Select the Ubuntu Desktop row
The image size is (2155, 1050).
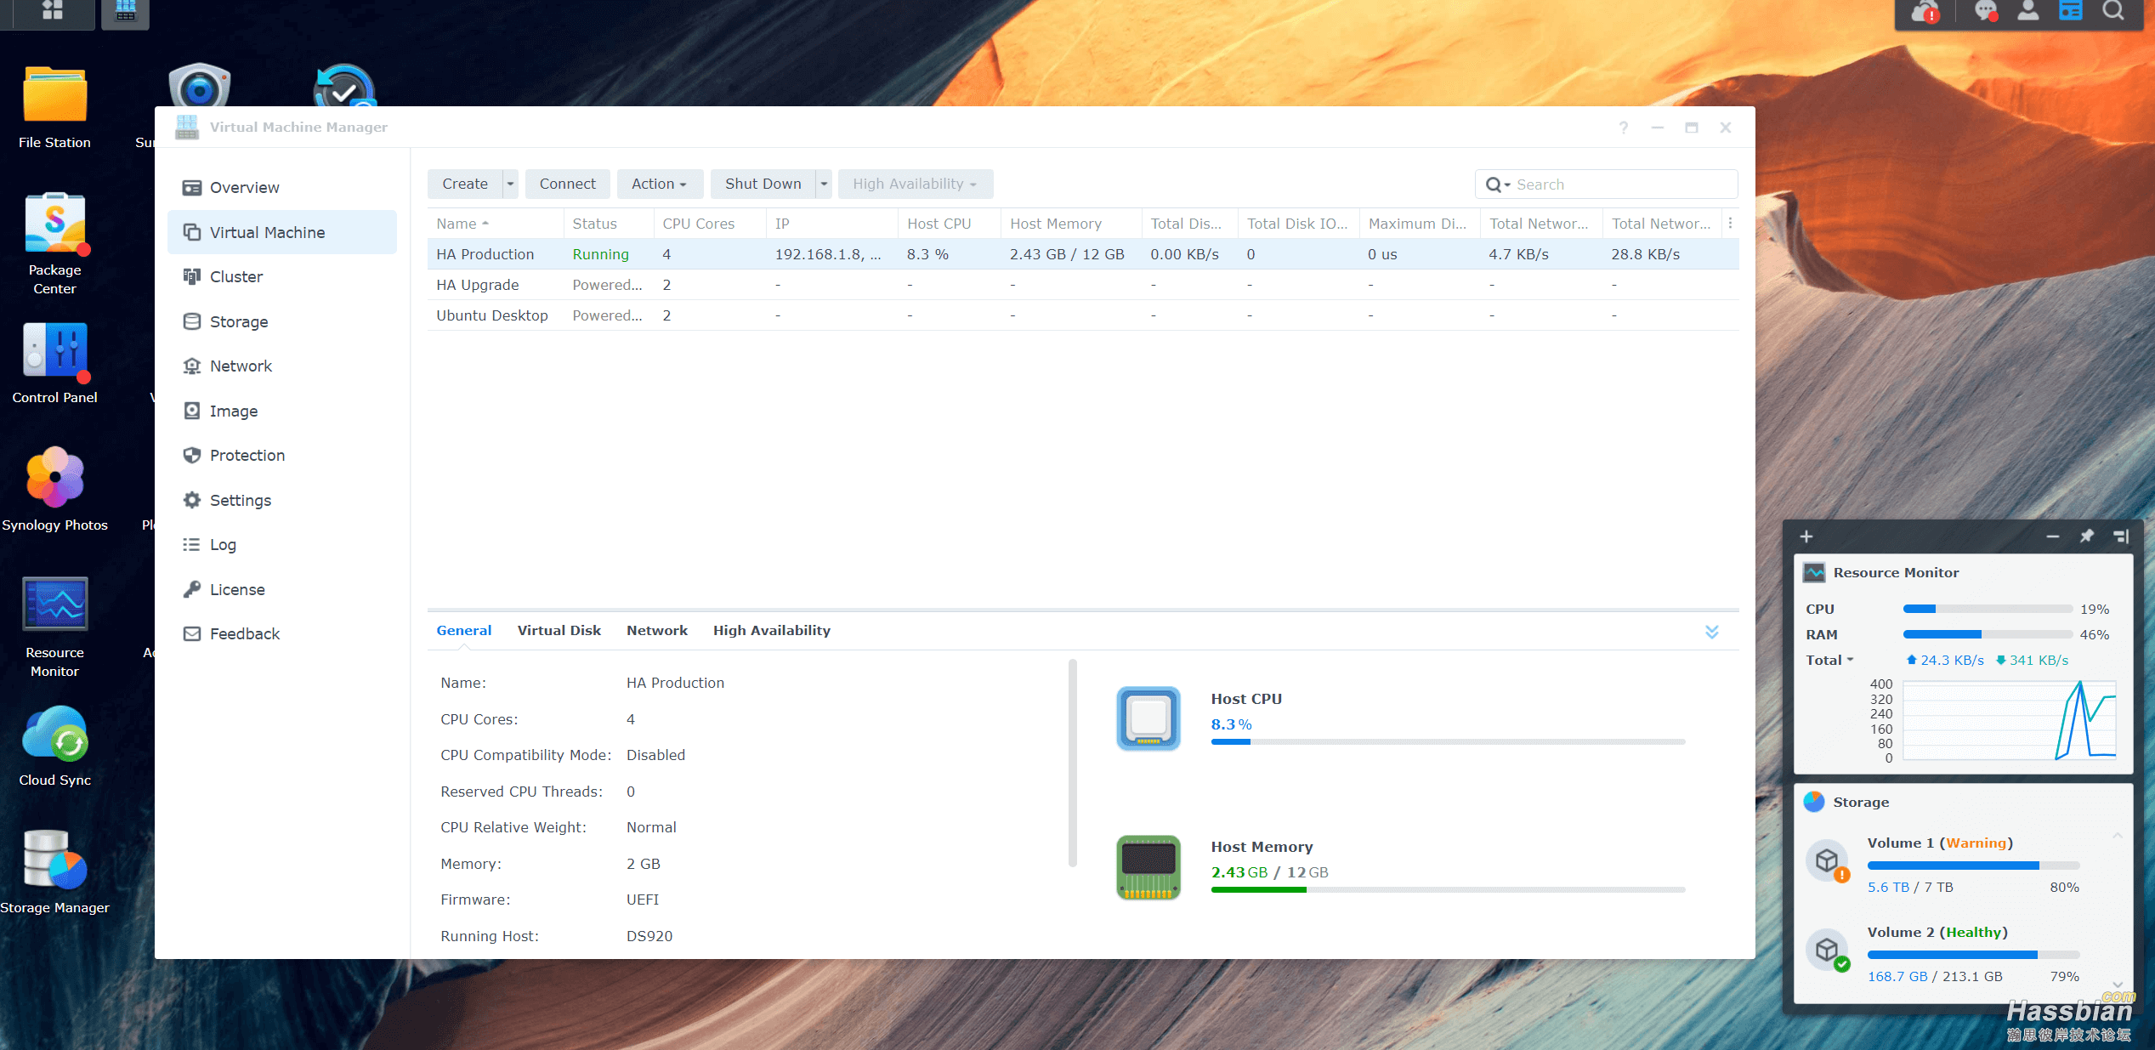[x=1083, y=315]
